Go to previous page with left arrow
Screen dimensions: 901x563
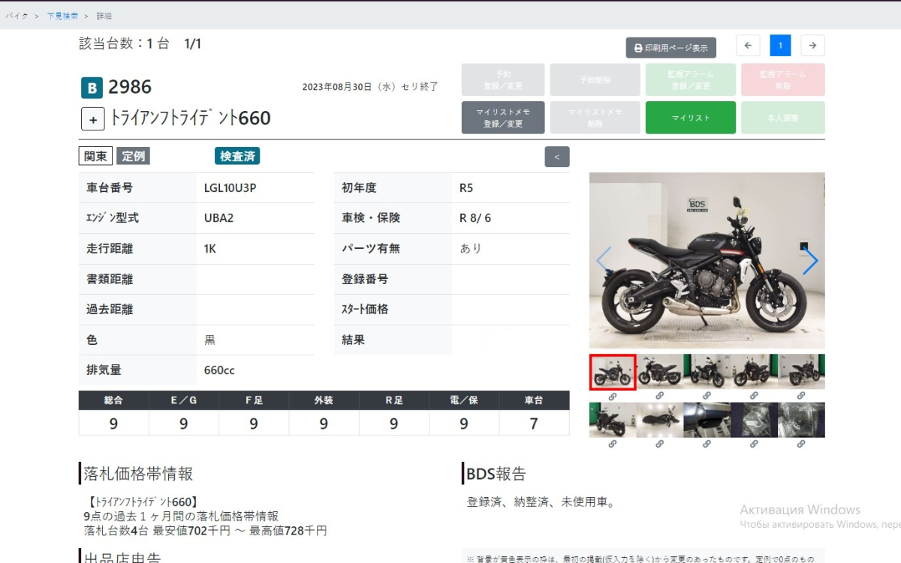click(747, 46)
